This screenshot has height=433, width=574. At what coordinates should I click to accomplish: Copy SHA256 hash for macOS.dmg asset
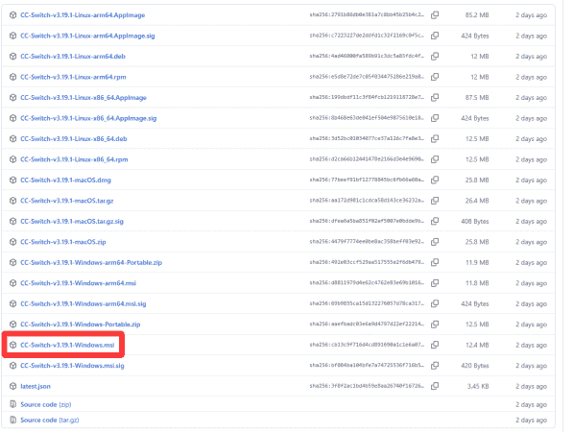435,180
